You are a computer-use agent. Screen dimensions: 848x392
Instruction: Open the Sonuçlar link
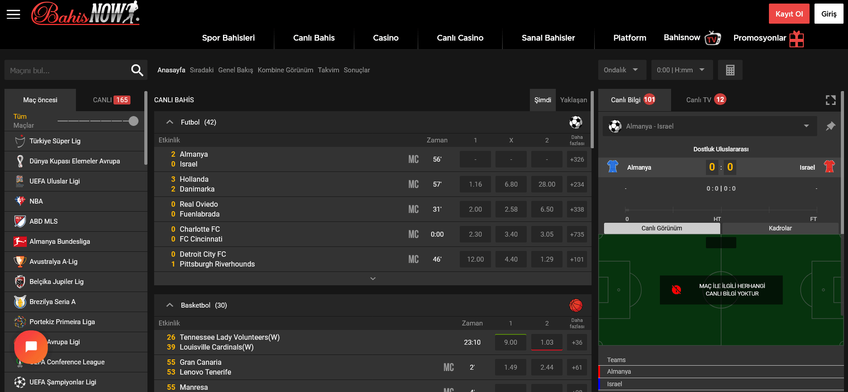[357, 70]
